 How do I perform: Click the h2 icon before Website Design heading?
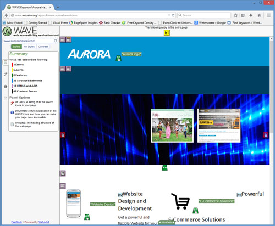120,195
